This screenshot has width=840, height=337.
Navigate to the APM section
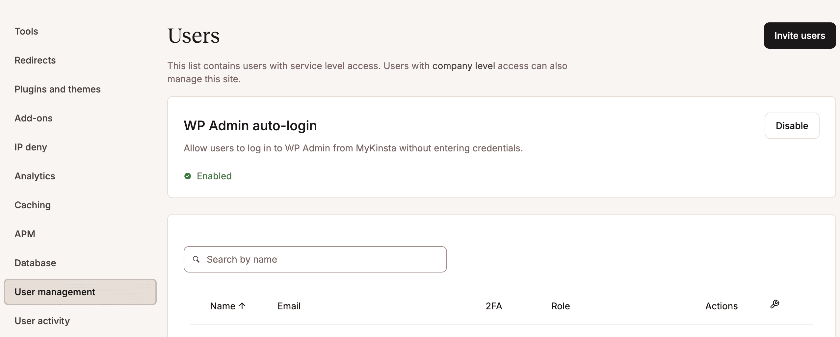click(x=25, y=234)
